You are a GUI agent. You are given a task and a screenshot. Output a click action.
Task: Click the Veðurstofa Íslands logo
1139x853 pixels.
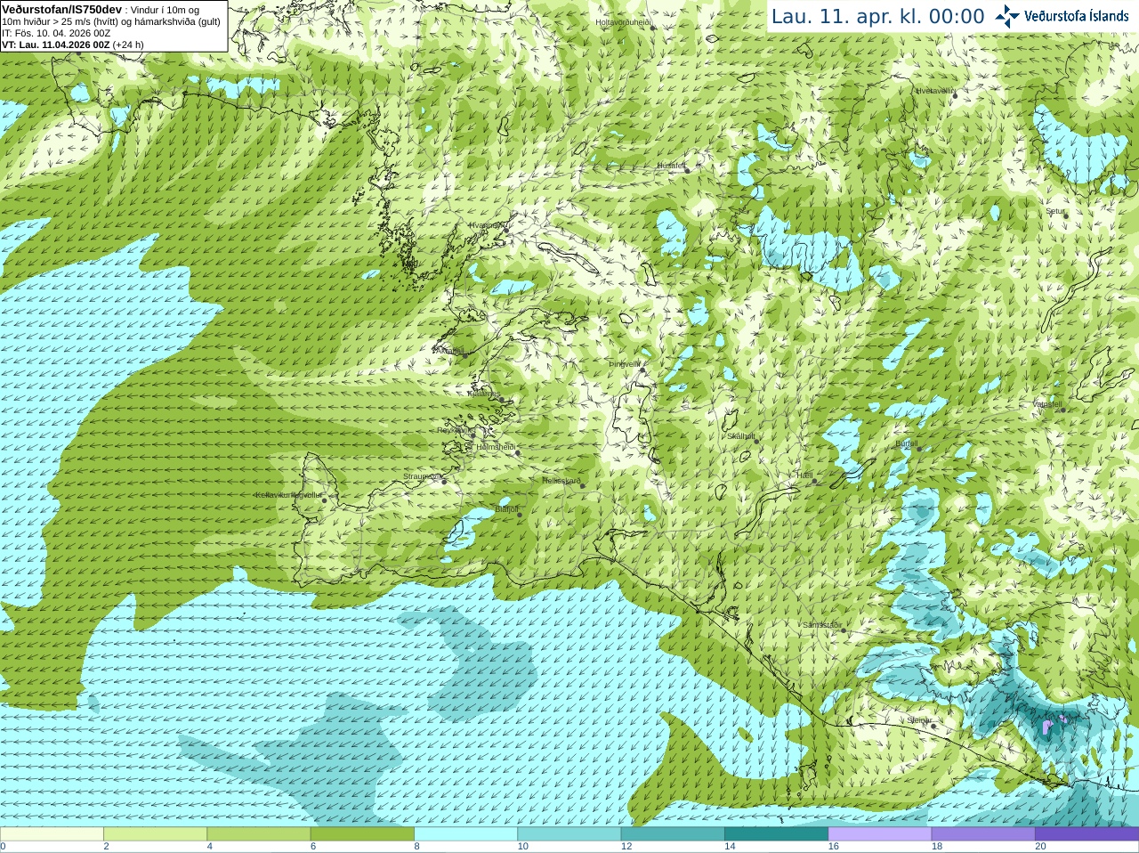point(1062,16)
